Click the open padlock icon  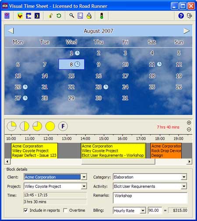[50, 16]
